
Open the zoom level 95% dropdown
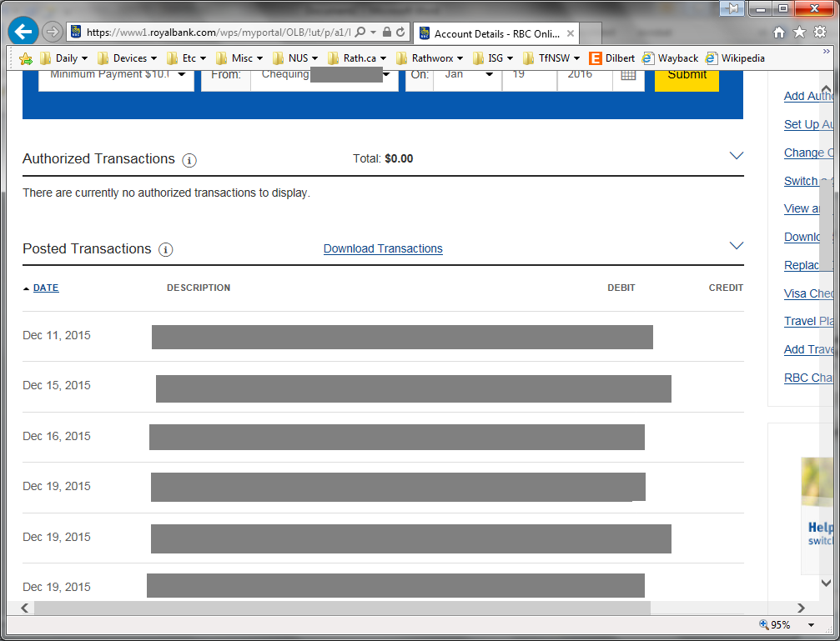pyautogui.click(x=810, y=625)
